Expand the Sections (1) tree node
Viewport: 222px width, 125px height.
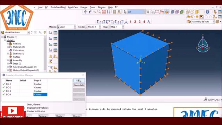pyautogui.click(x=8, y=53)
